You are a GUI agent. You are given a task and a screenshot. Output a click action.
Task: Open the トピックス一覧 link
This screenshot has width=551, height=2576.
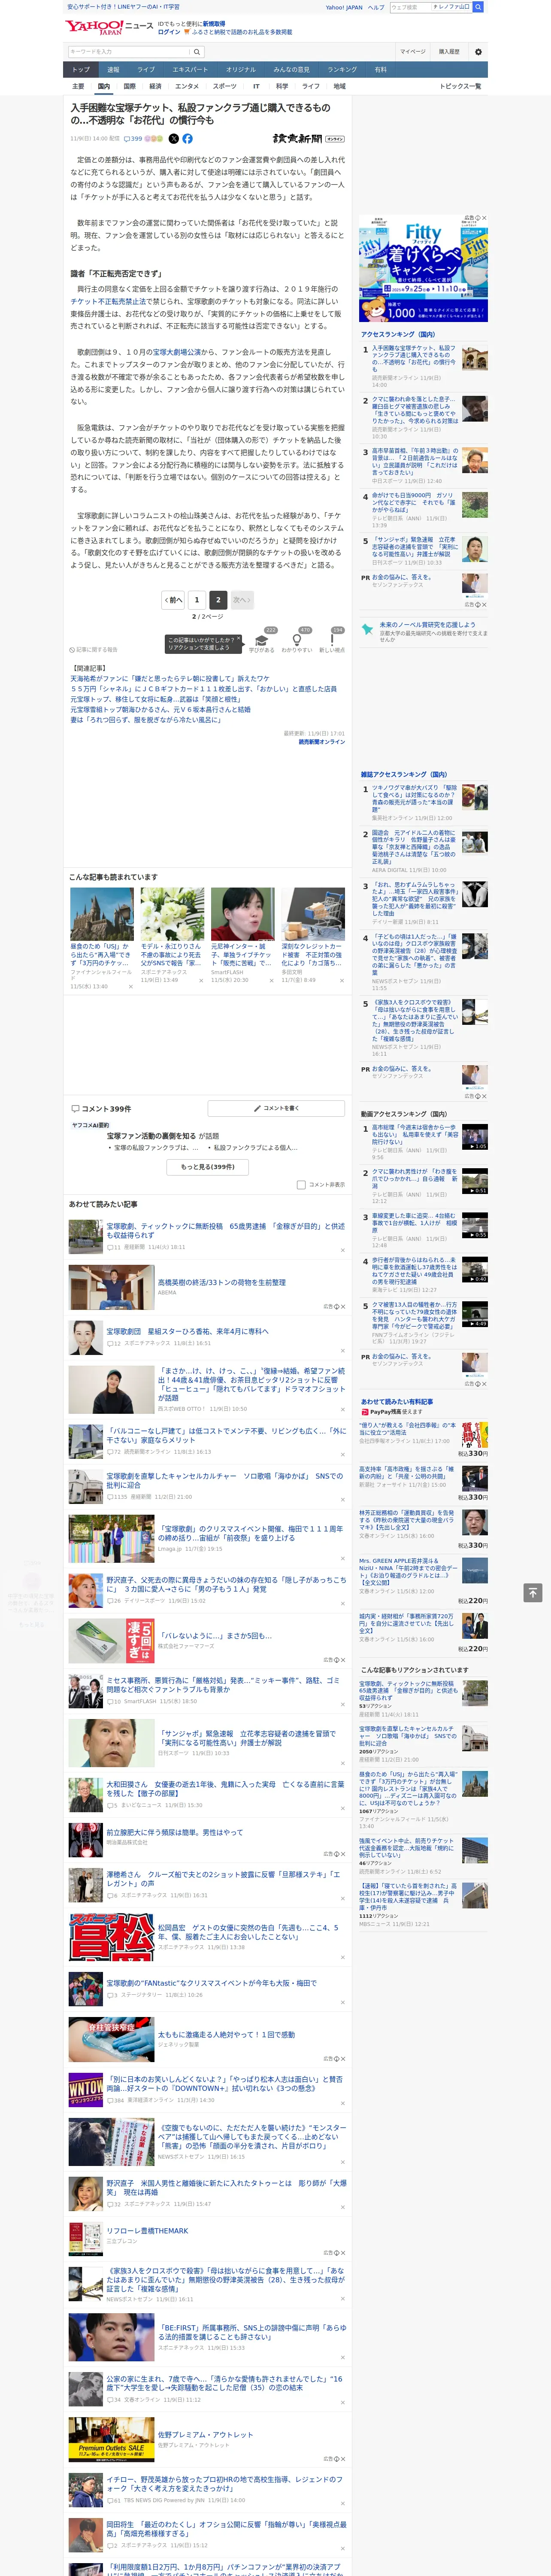pyautogui.click(x=460, y=86)
